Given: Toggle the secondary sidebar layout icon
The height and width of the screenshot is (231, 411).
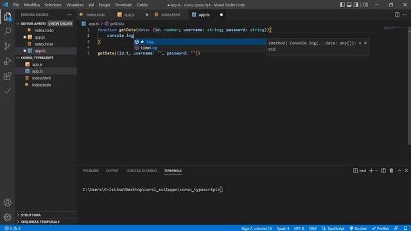Looking at the screenshot, I should coord(356,4).
